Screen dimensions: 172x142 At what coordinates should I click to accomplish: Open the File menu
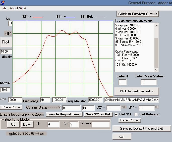click(4, 8)
